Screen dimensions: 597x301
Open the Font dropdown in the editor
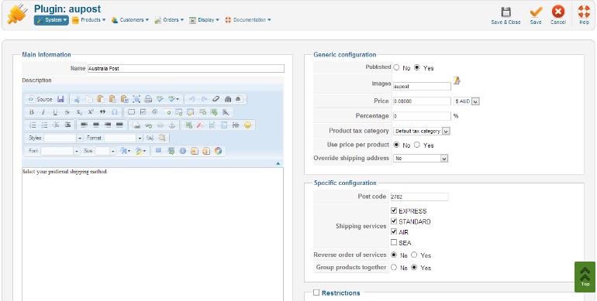(60, 151)
